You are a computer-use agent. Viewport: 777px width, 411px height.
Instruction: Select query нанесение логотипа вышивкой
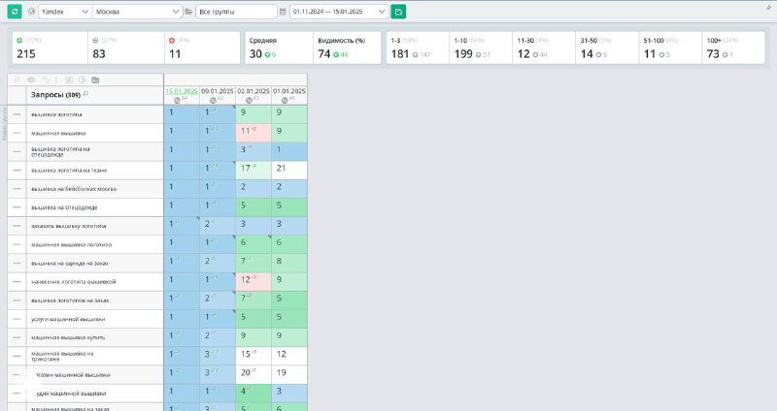[x=74, y=282]
